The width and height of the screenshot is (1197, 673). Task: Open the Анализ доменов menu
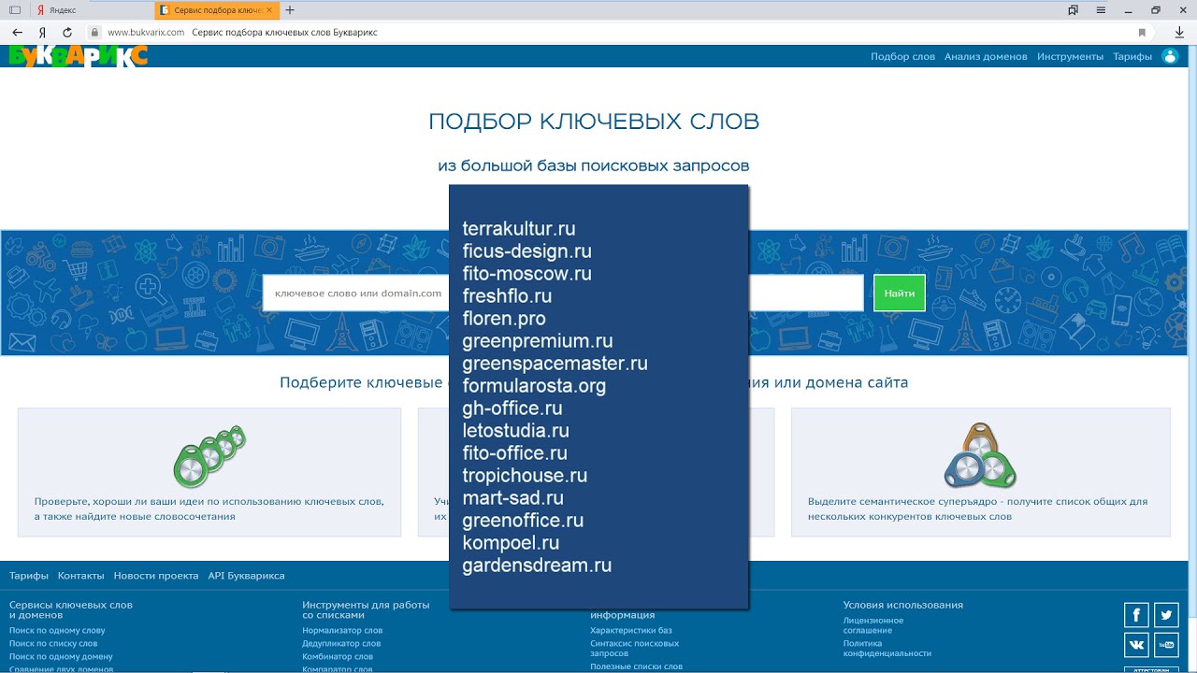click(x=986, y=56)
